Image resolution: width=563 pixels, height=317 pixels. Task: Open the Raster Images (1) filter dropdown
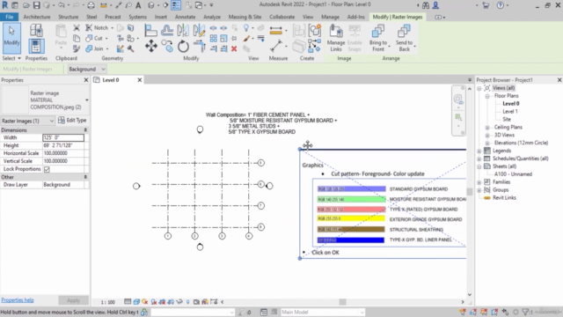click(27, 121)
